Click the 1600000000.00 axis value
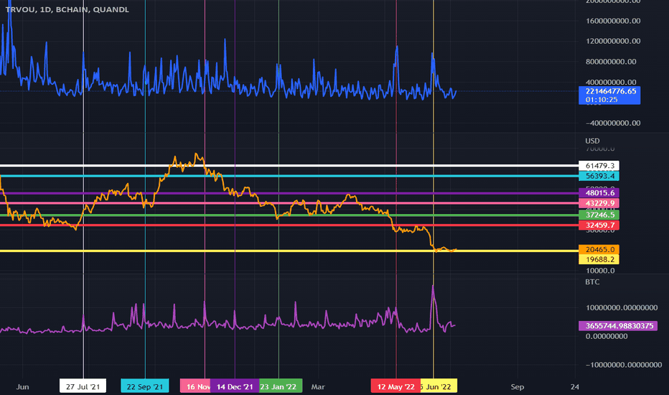 (x=613, y=21)
